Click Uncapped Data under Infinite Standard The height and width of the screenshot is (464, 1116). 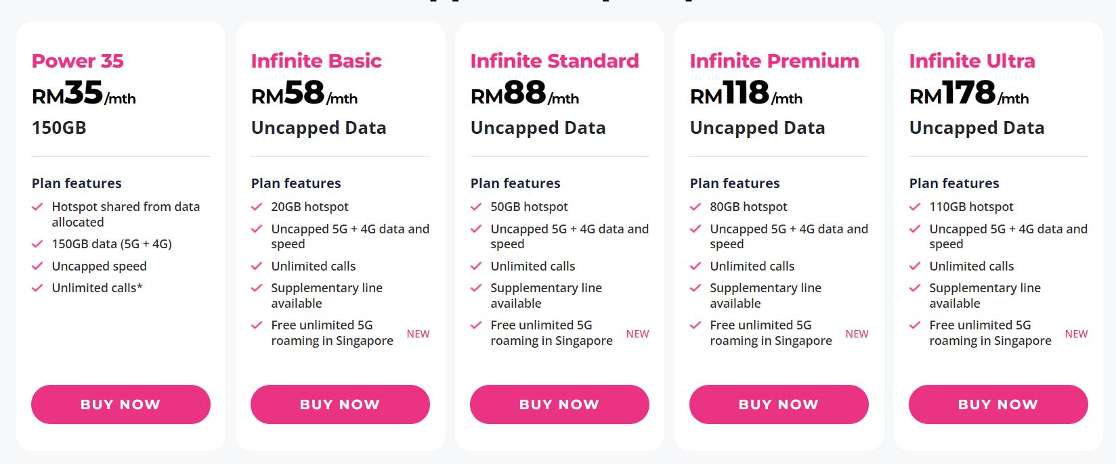click(x=538, y=128)
